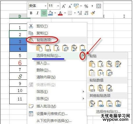Open 设置单元格格式(F)... dialog

tap(57, 114)
